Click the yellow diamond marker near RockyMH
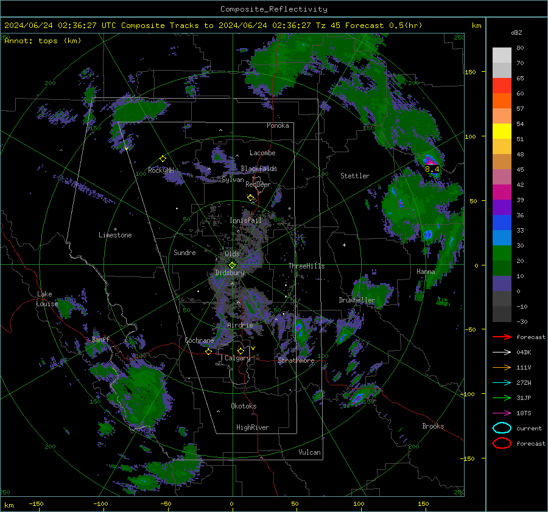The height and width of the screenshot is (512, 548). 163,159
